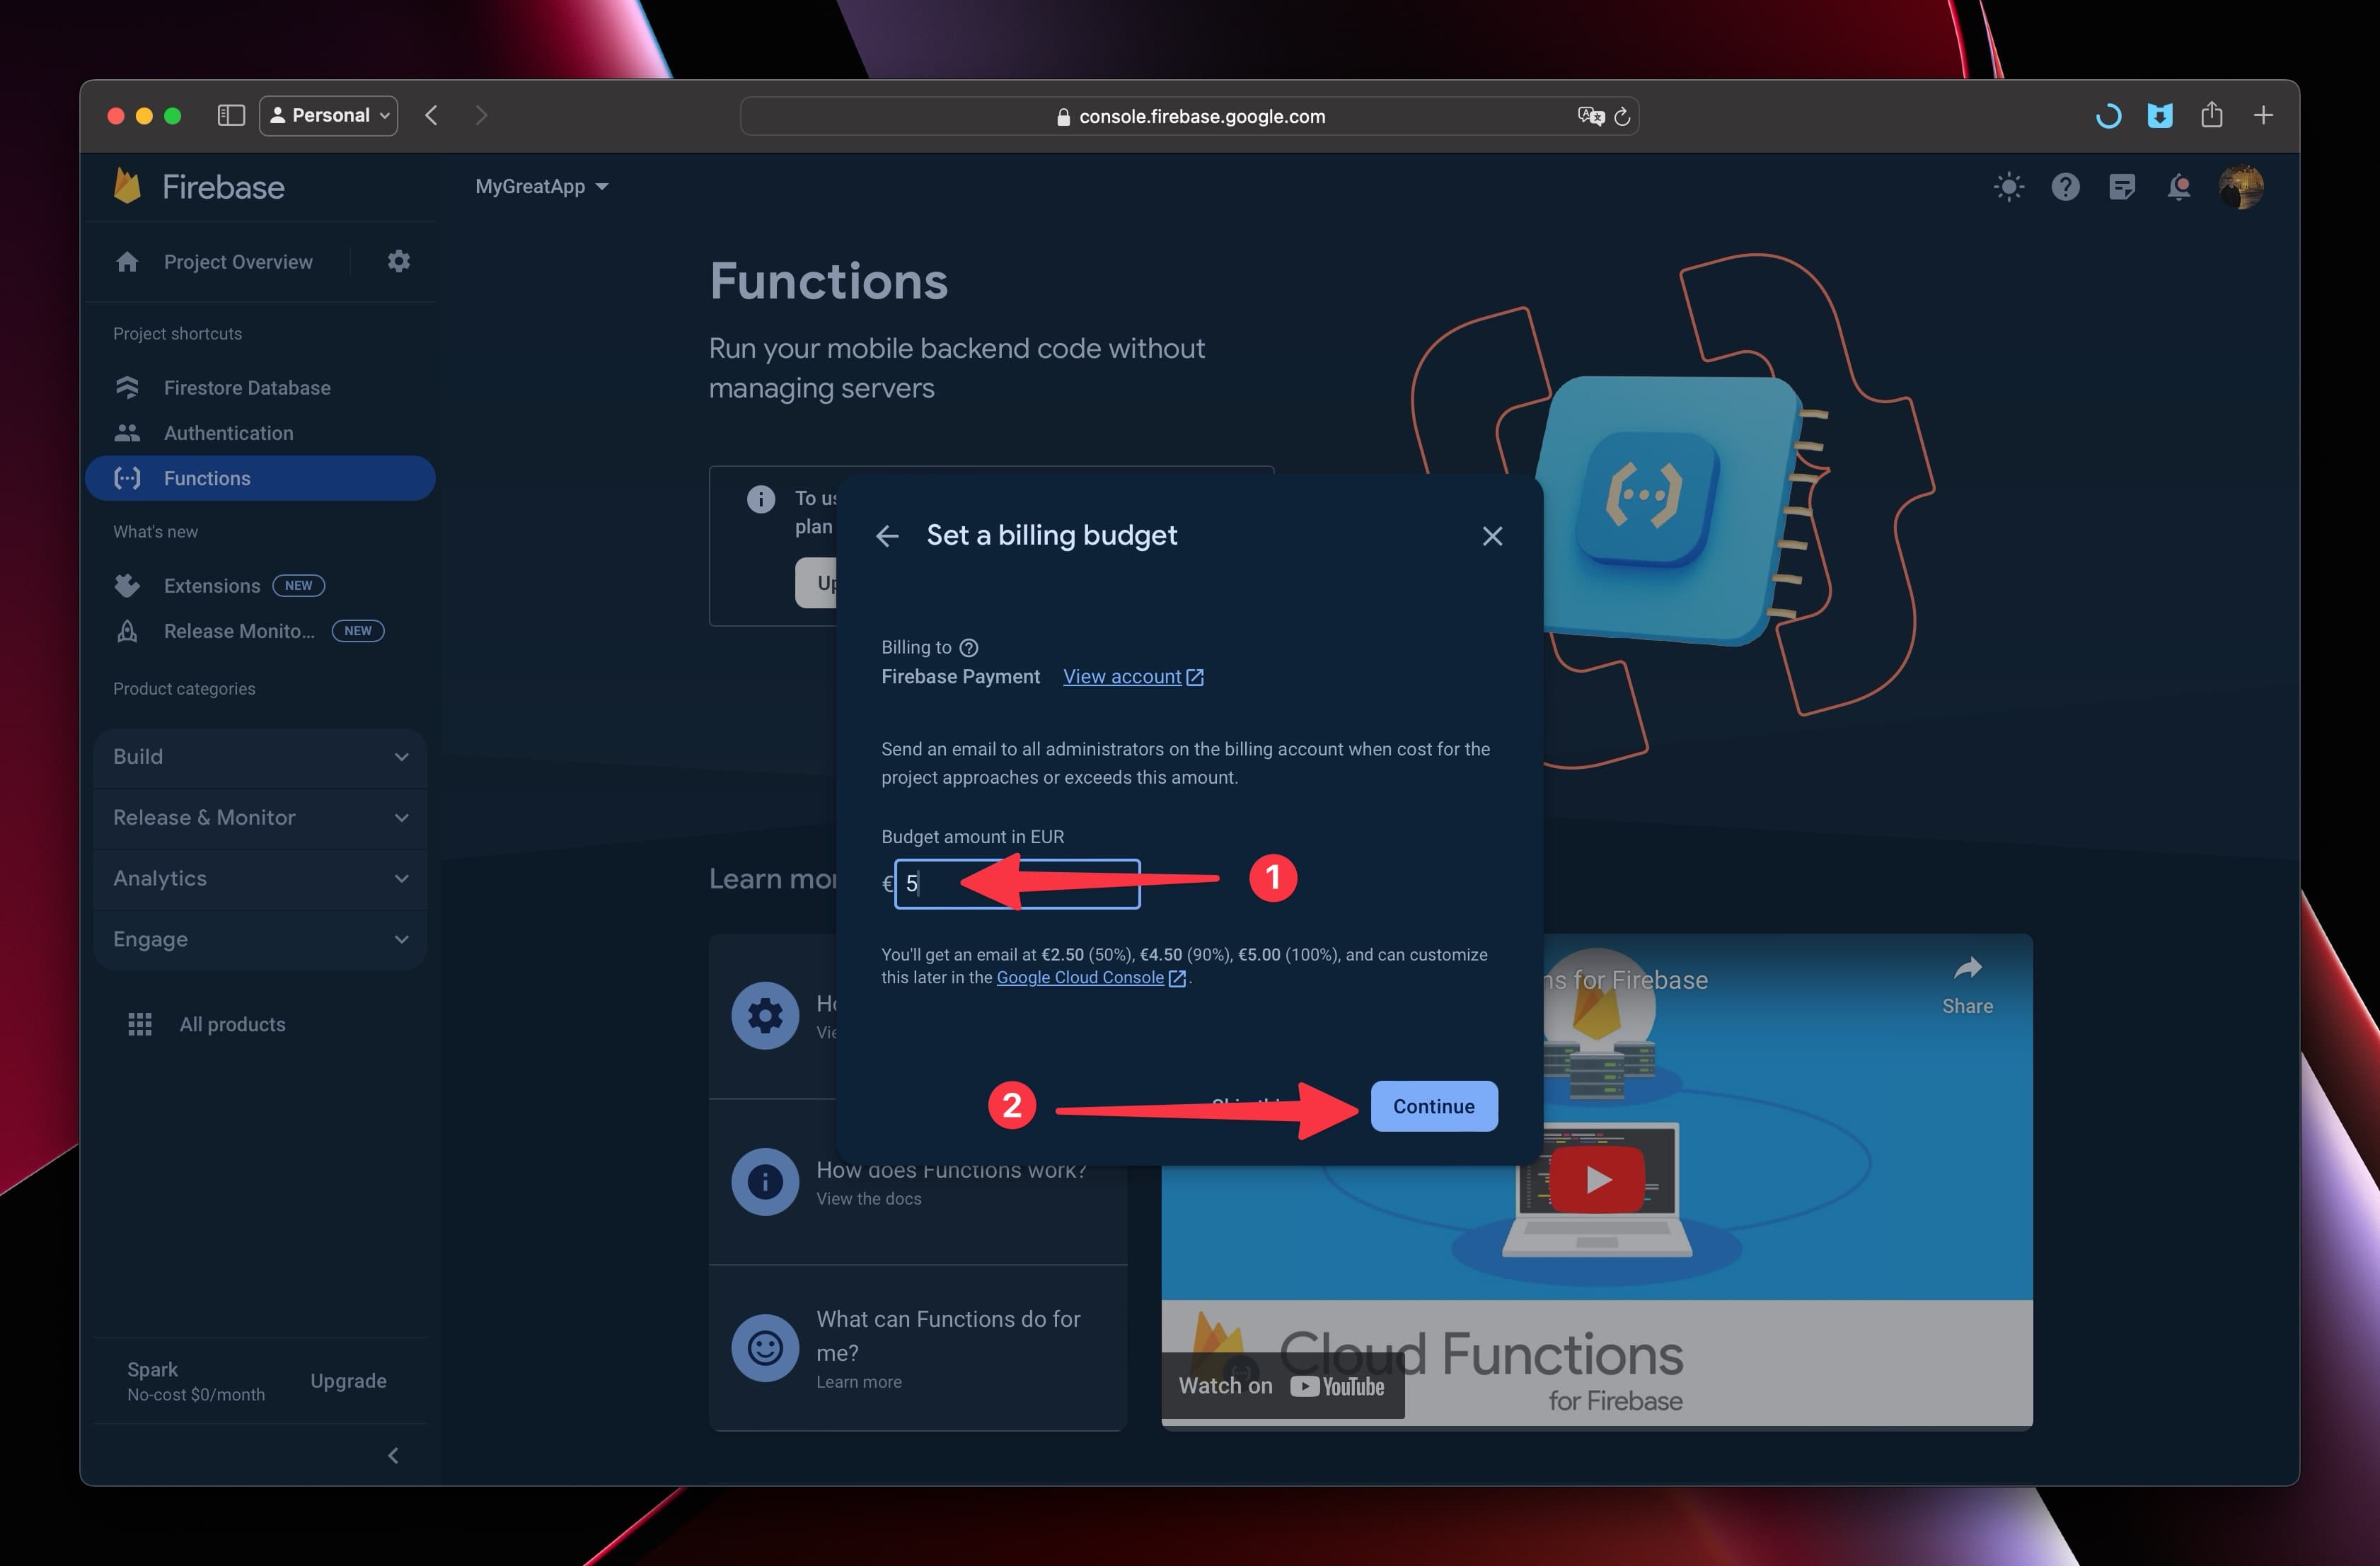This screenshot has height=1566, width=2380.
Task: Share the YouTube video
Action: coord(1966,984)
